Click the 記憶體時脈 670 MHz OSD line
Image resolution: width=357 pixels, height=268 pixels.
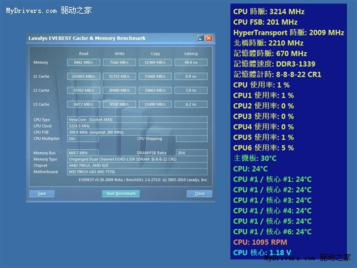(x=270, y=53)
